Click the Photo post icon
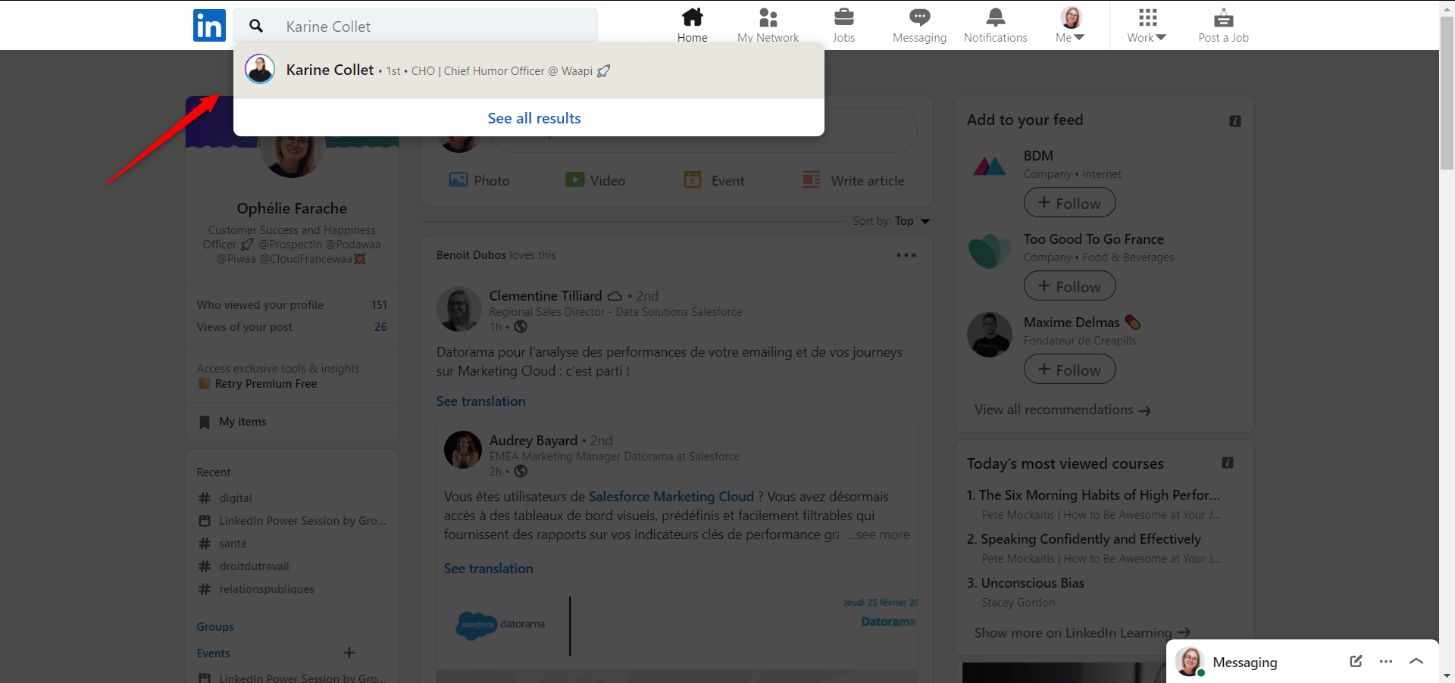This screenshot has width=1455, height=683. coord(458,179)
